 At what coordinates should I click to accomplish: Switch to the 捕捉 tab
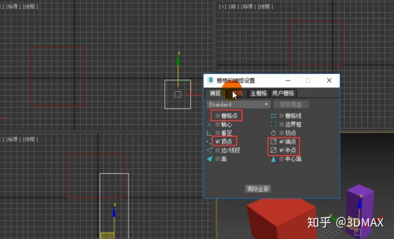pos(215,93)
